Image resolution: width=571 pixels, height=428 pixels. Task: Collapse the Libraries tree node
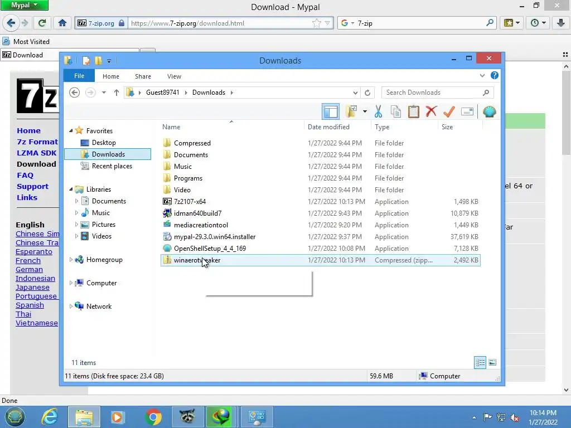pos(71,189)
